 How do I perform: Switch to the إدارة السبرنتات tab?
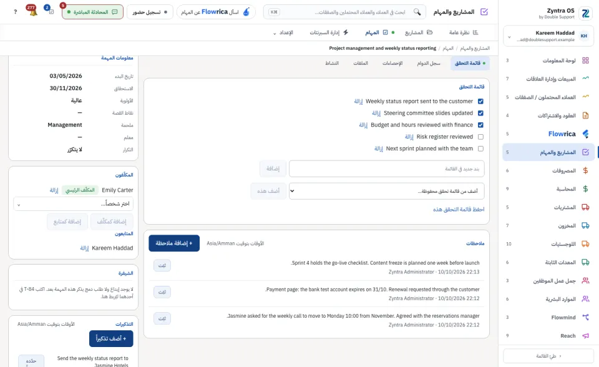(x=329, y=32)
